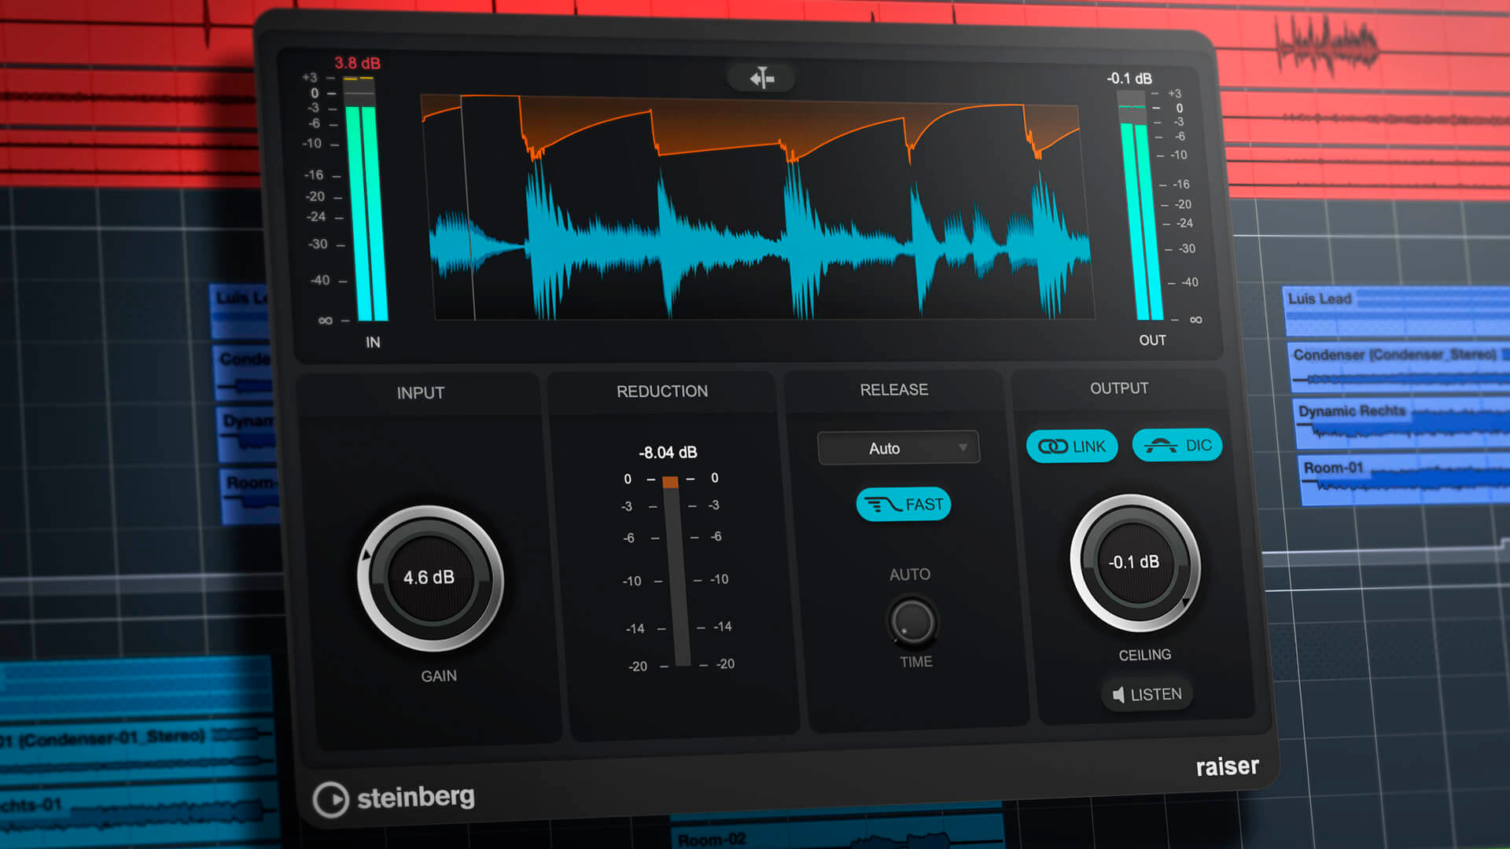Toggle the FAST release mode
Screen dimensions: 1510x849
pos(903,505)
